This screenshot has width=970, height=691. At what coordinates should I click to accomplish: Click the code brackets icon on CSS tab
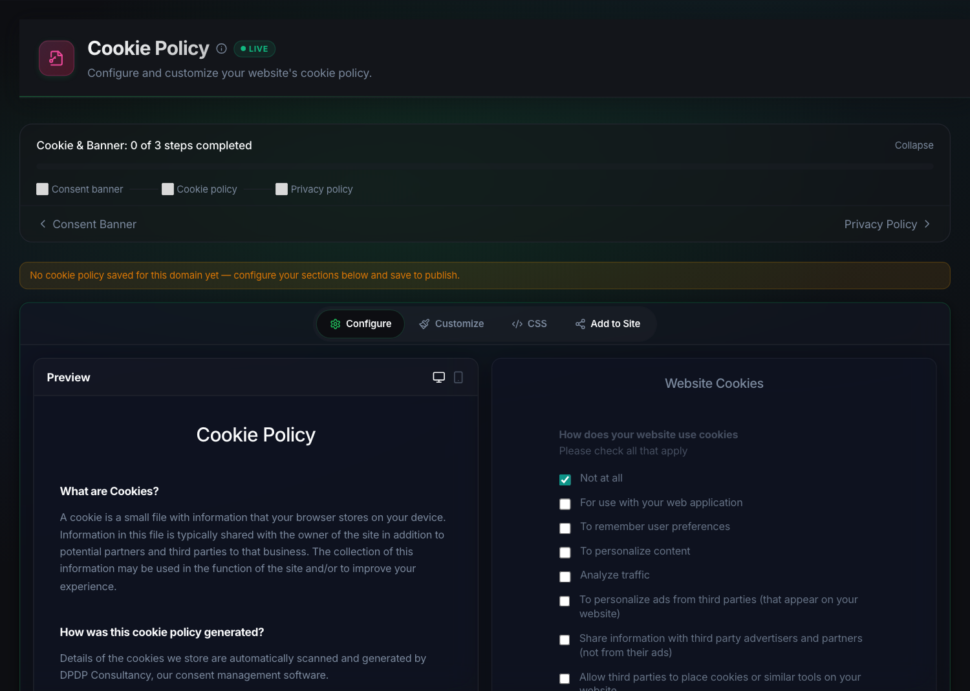(x=517, y=324)
